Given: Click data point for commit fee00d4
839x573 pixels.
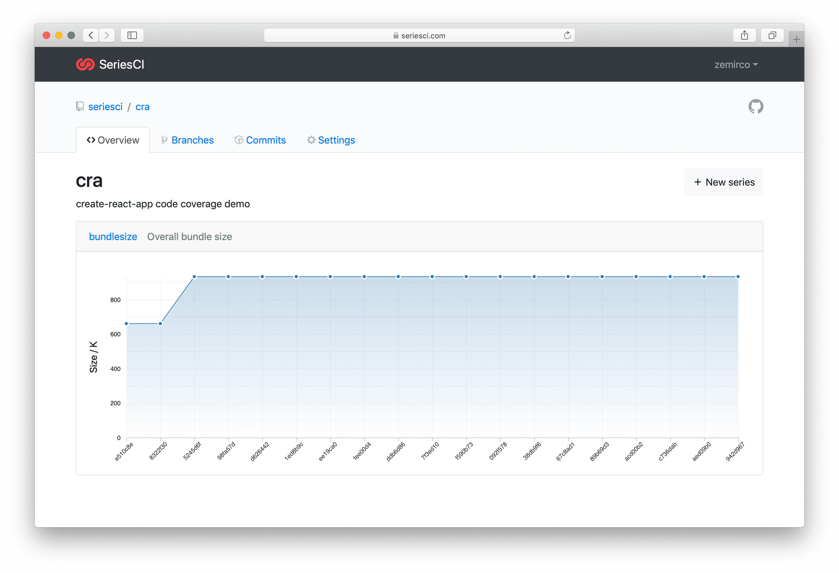Looking at the screenshot, I should pyautogui.click(x=364, y=277).
